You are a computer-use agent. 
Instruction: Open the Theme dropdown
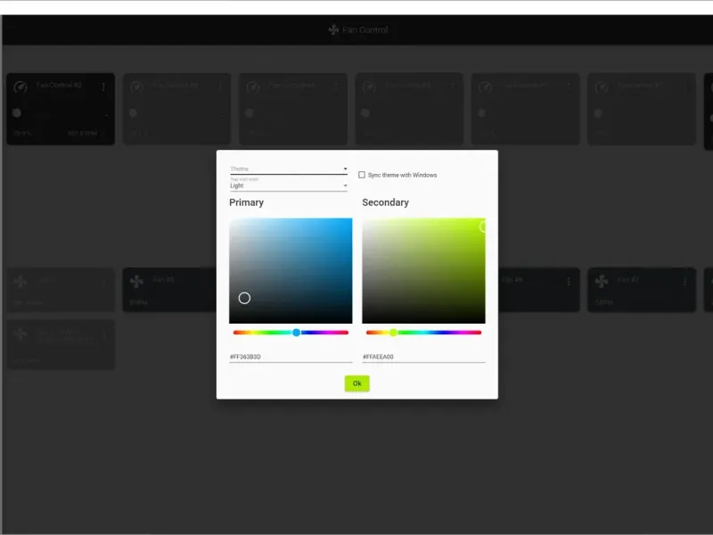[289, 169]
